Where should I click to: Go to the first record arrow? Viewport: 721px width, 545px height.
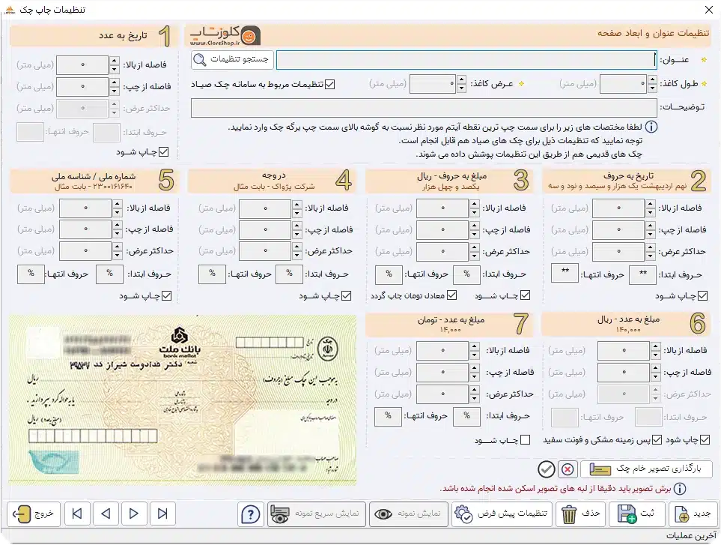click(77, 514)
